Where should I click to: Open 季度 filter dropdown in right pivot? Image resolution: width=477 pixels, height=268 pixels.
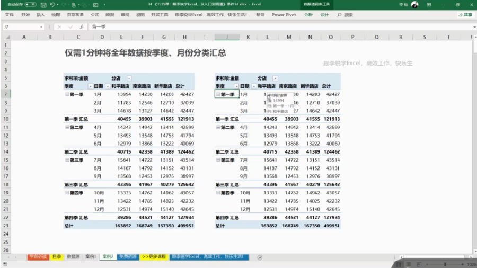(x=236, y=86)
